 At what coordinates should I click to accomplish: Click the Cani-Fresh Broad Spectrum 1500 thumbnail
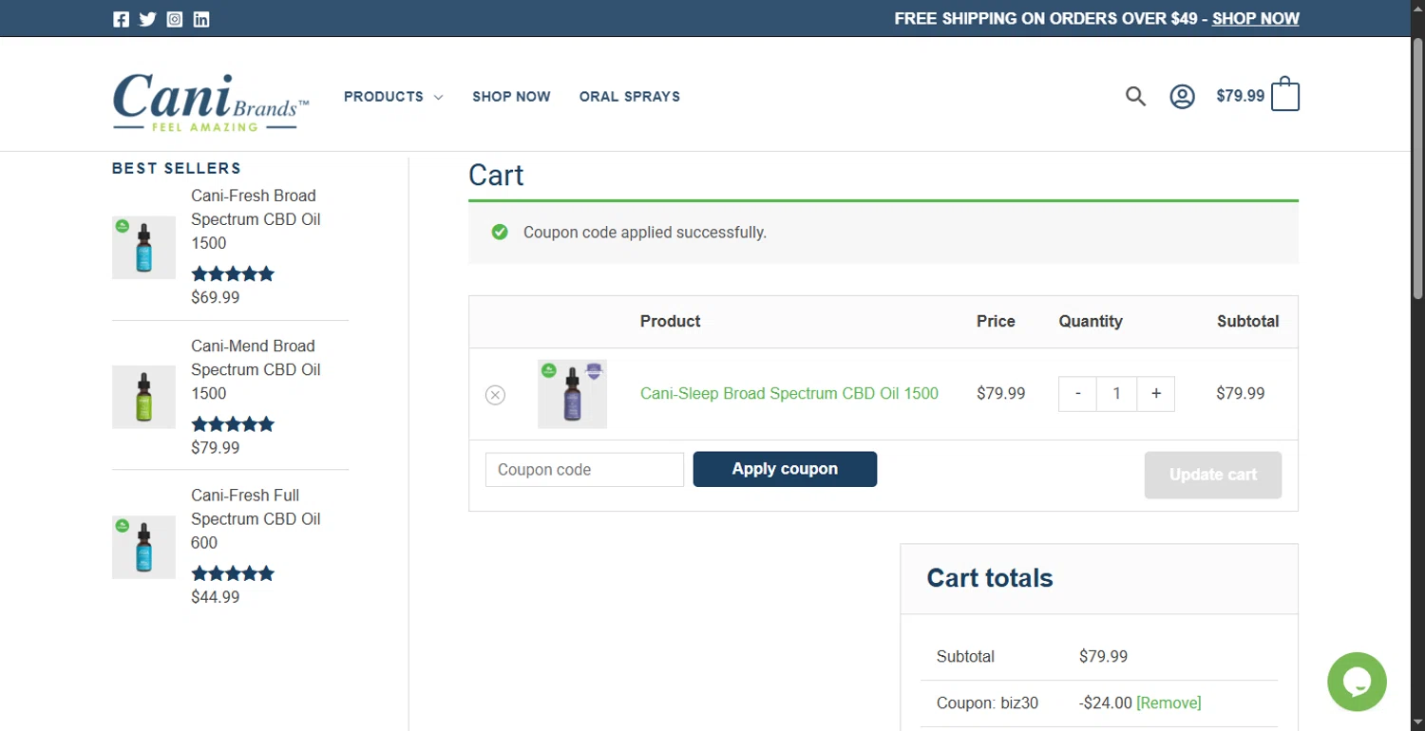(143, 248)
